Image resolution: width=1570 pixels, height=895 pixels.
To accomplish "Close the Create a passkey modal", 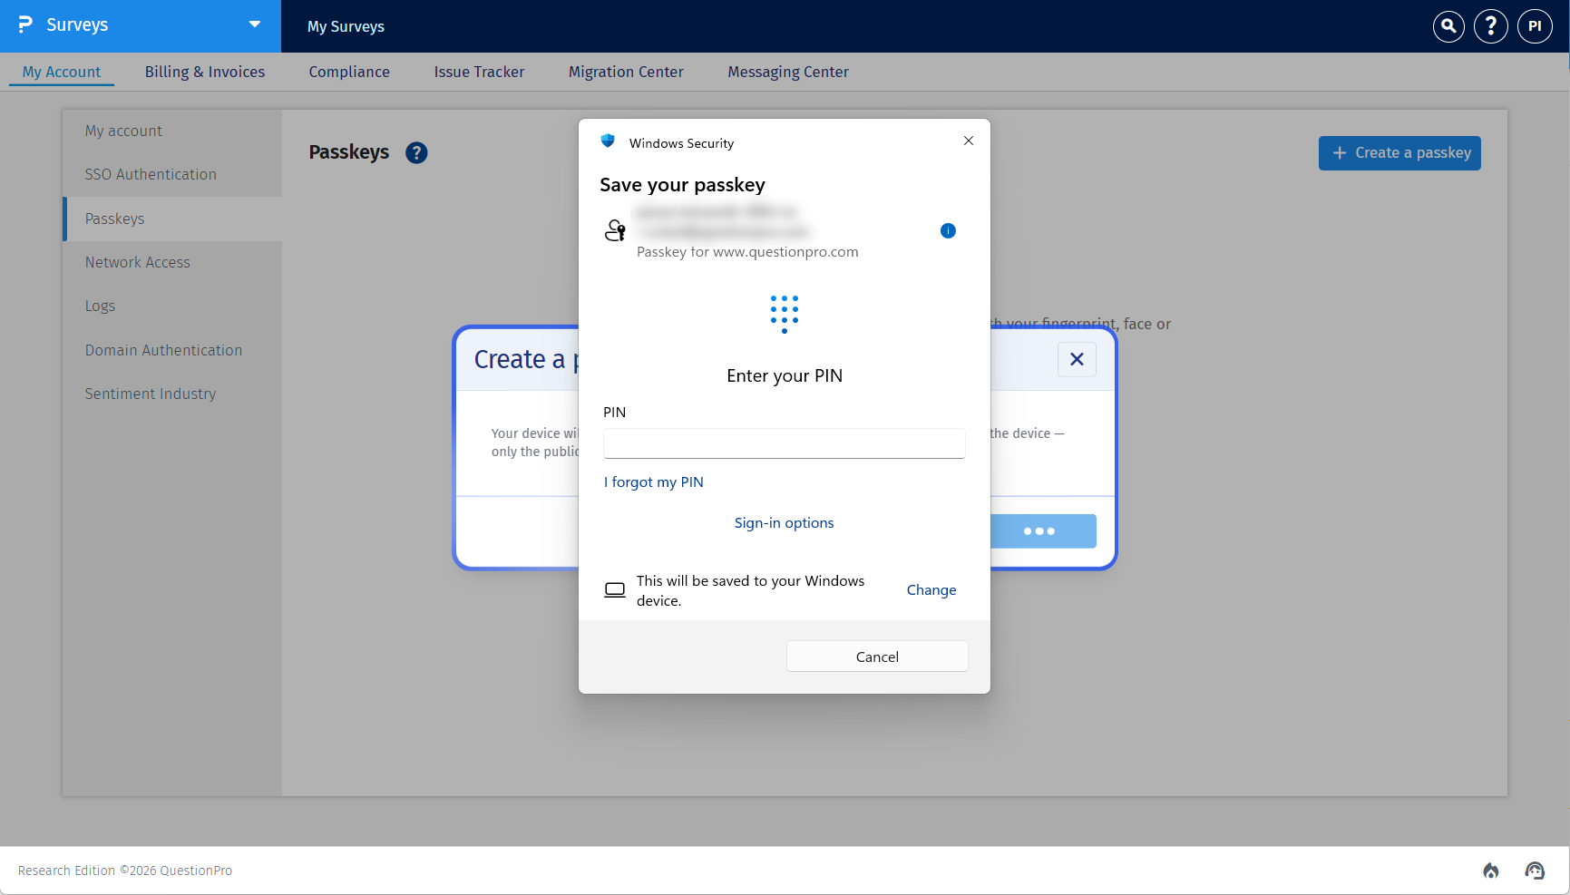I will [1077, 359].
